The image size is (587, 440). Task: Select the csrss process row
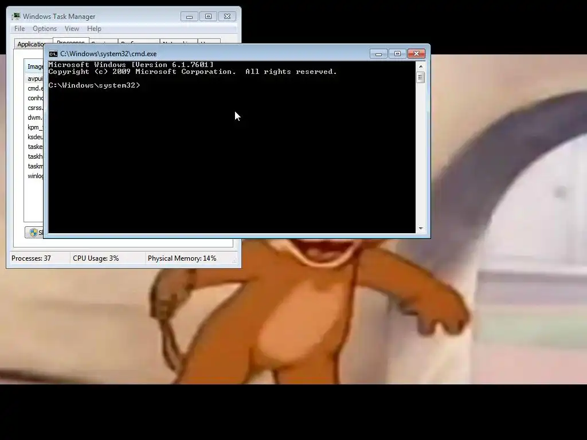pyautogui.click(x=34, y=108)
